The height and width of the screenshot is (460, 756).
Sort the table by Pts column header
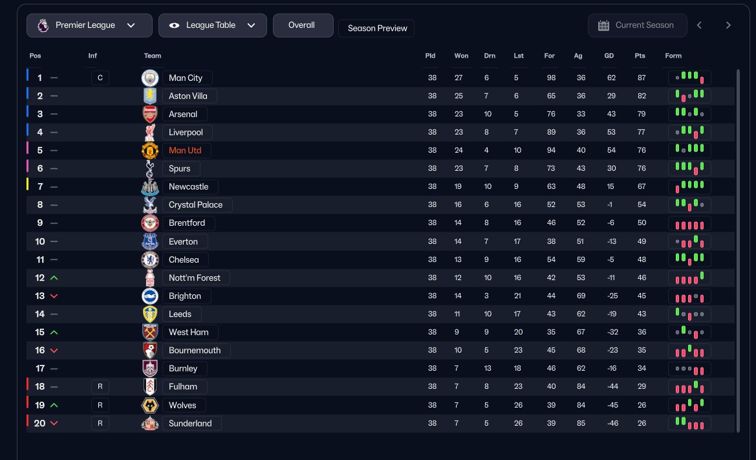(640, 56)
